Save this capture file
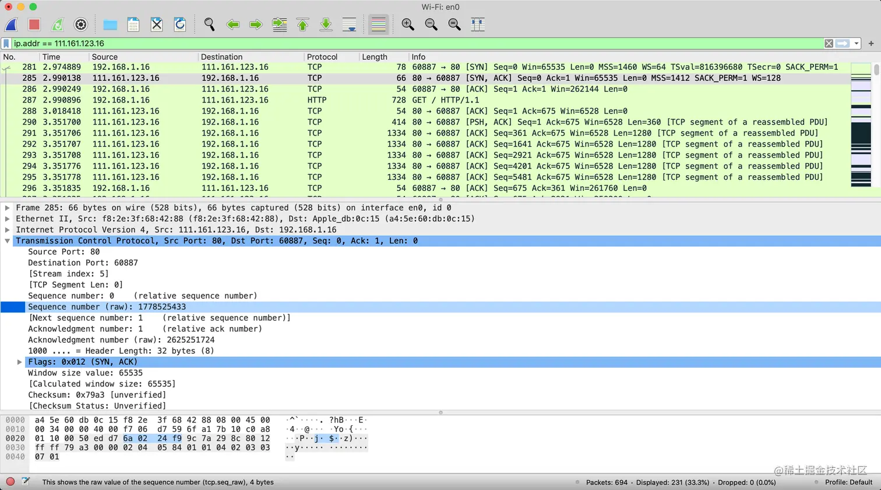 (x=133, y=24)
